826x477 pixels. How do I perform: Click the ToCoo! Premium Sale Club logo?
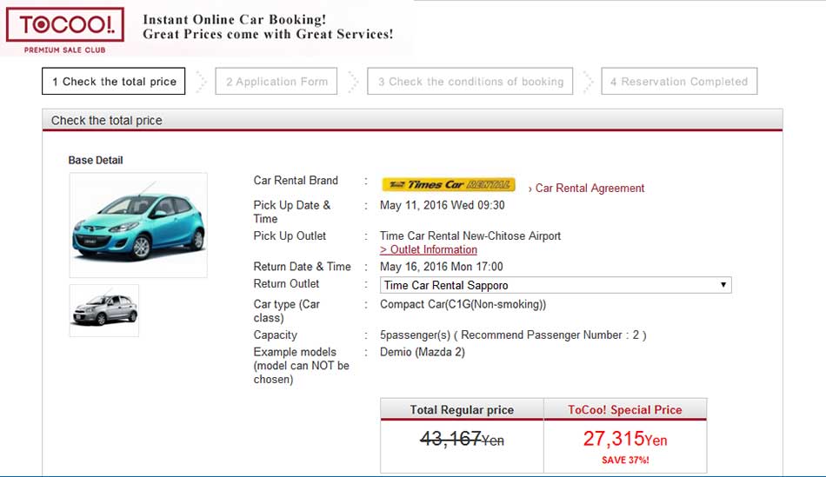pos(65,30)
